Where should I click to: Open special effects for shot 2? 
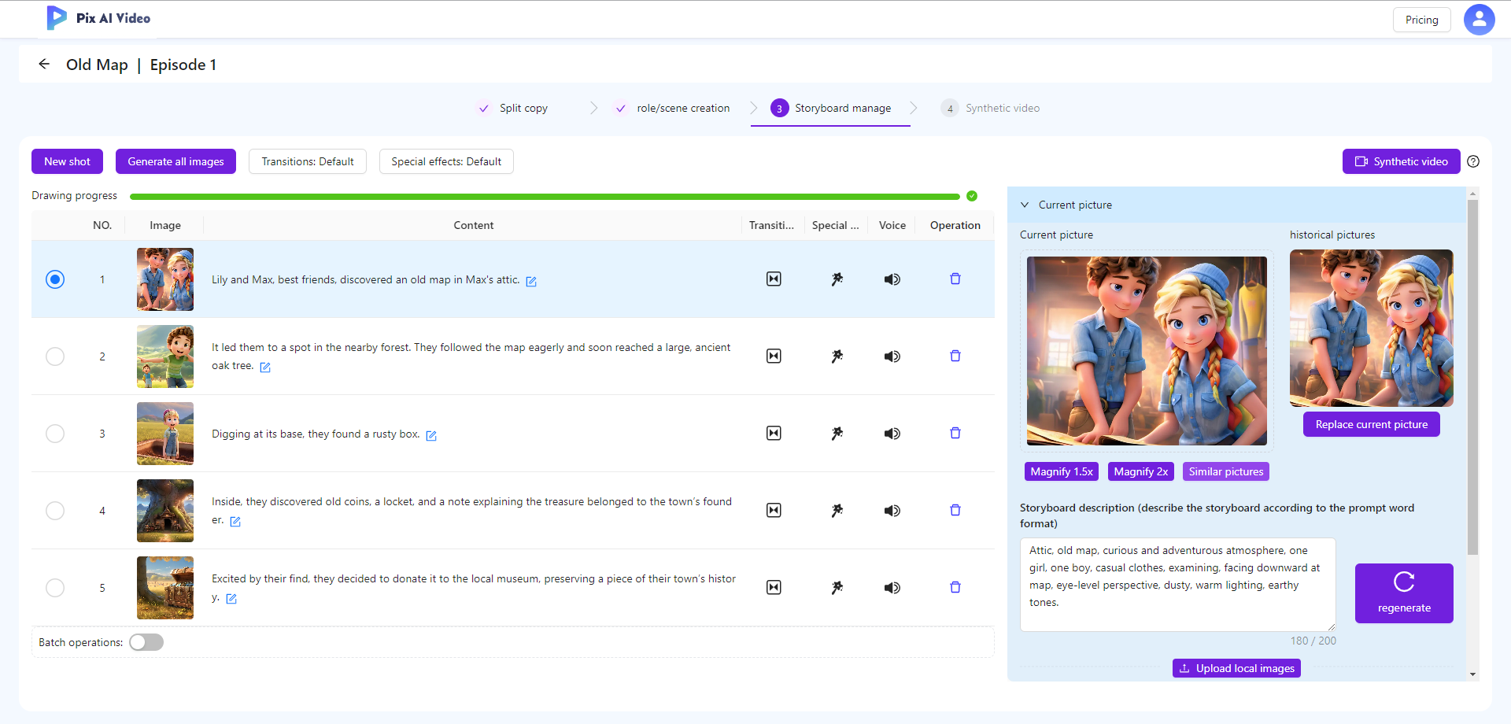tap(837, 356)
